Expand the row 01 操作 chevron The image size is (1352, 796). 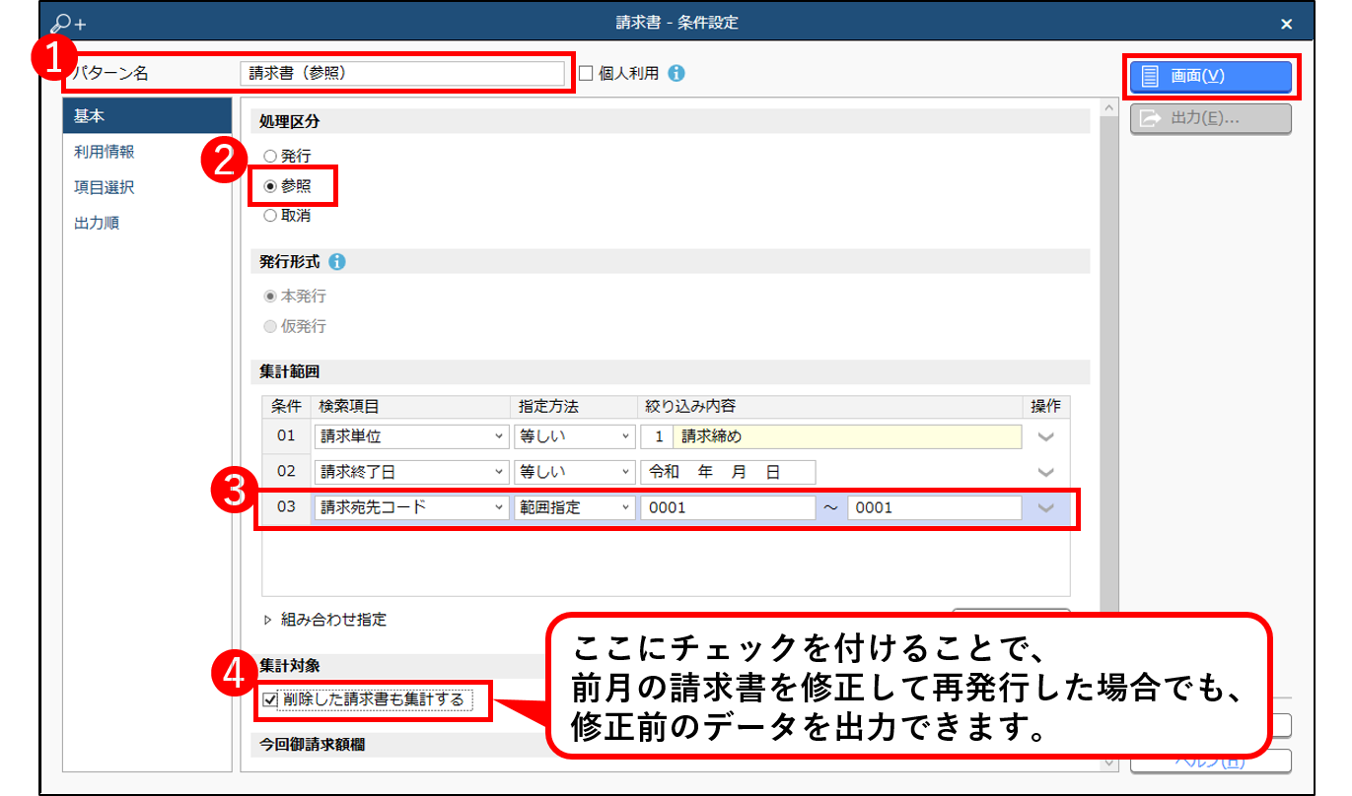(x=1046, y=437)
